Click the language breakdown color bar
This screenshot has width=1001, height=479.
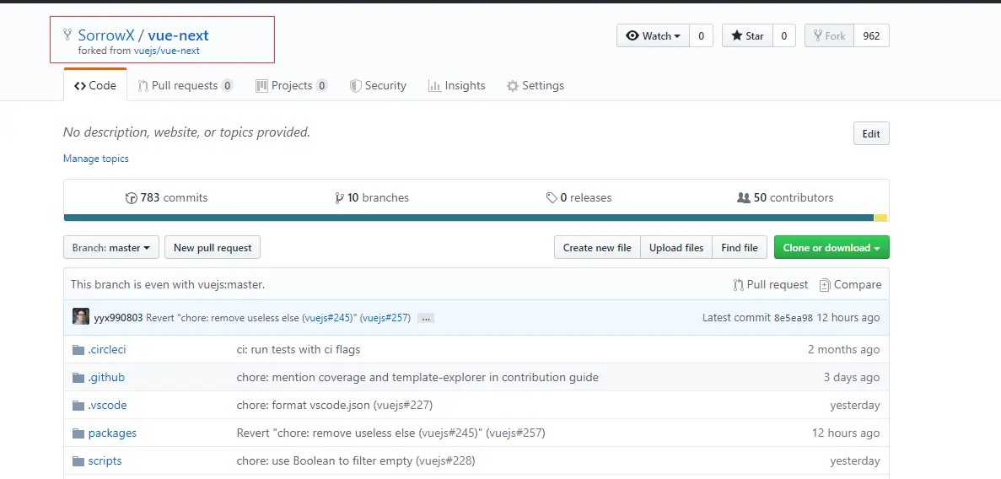476,218
